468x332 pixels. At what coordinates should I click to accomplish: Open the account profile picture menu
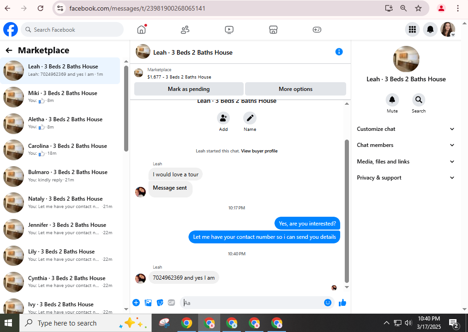click(448, 29)
